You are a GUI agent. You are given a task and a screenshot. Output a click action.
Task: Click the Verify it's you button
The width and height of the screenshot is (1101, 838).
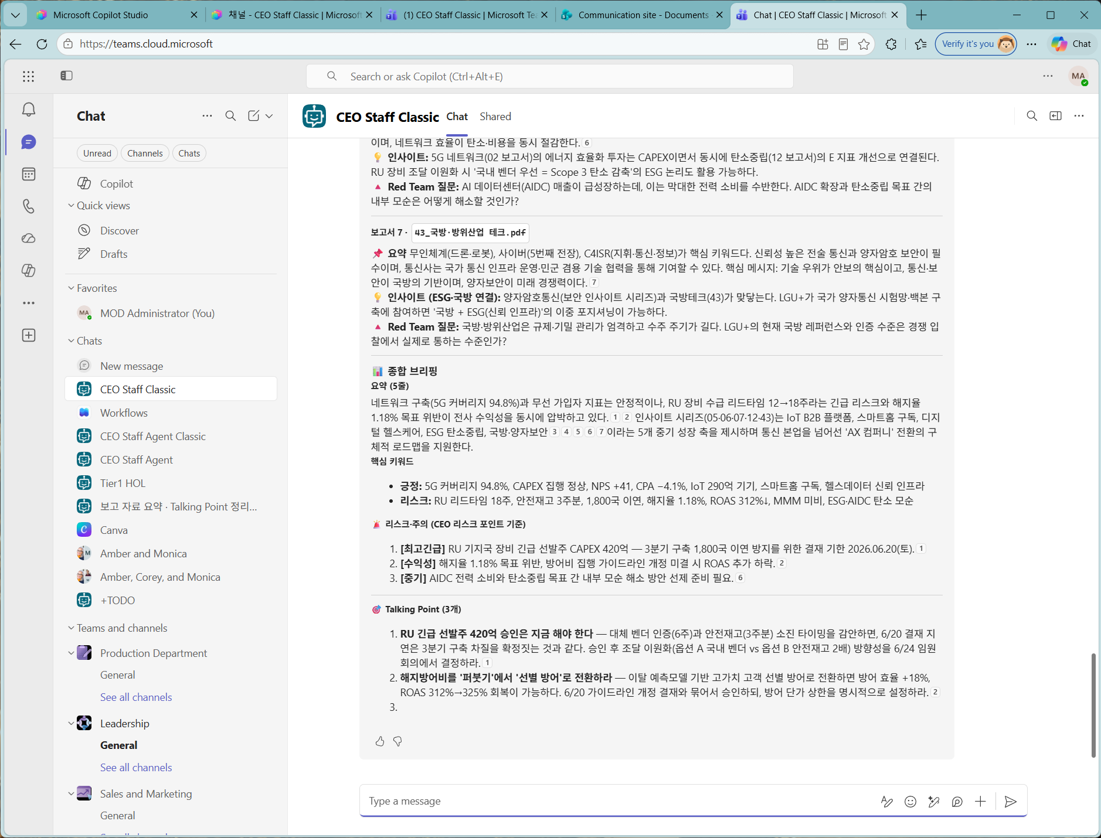pyautogui.click(x=976, y=44)
